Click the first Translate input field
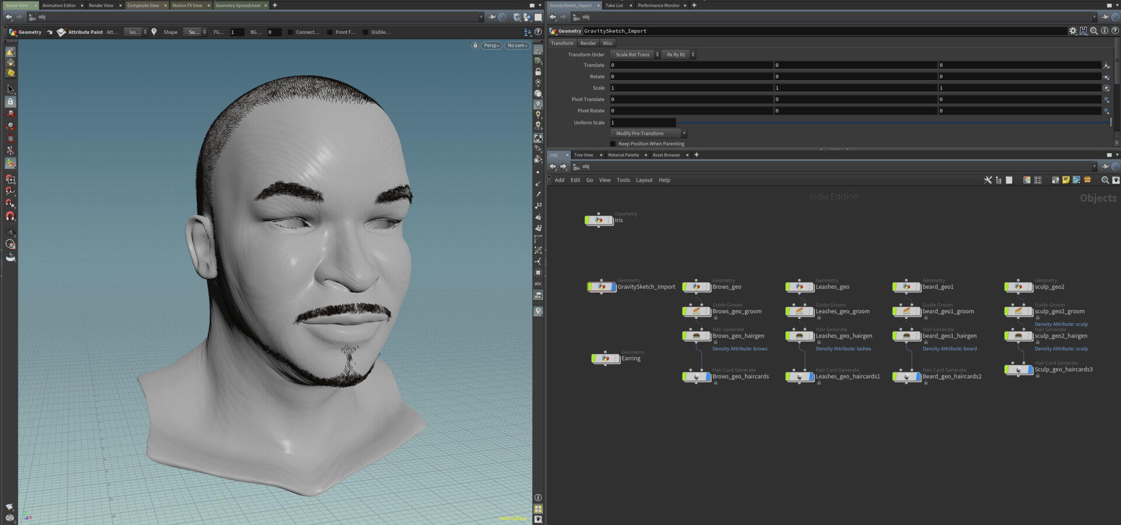This screenshot has width=1121, height=525. 691,65
